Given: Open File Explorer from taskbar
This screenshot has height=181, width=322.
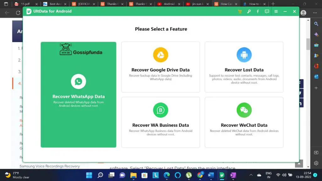Looking at the screenshot, I should click(x=133, y=175).
